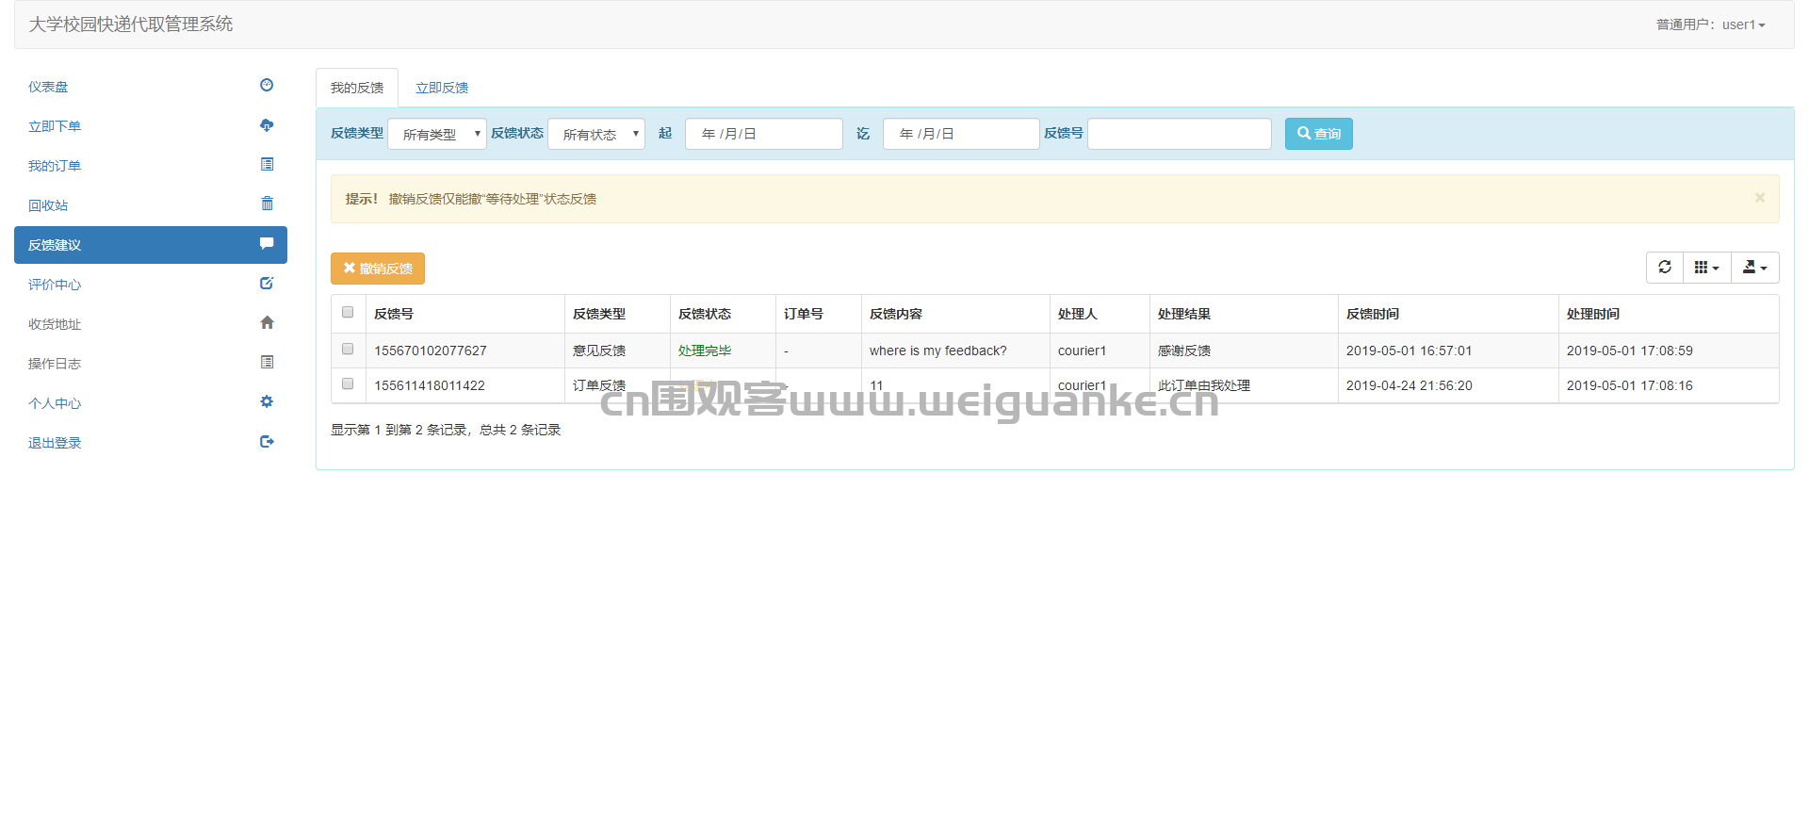Refresh the feedback table

pos(1665,268)
